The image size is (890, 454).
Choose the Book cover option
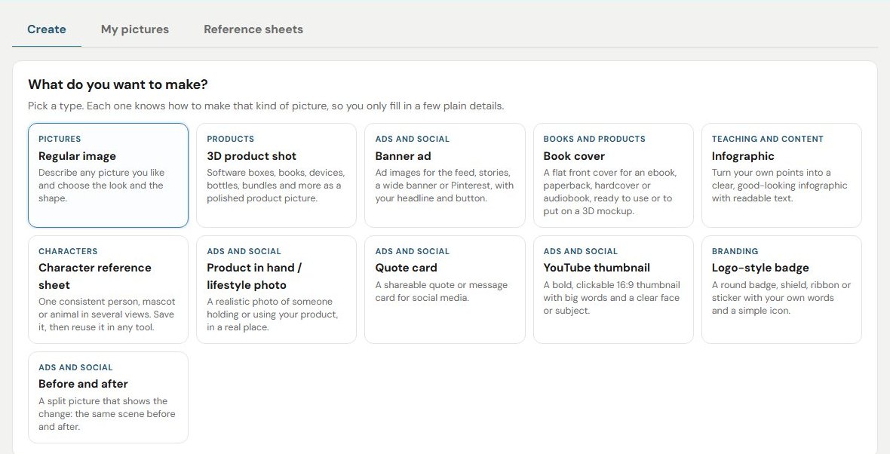point(613,176)
